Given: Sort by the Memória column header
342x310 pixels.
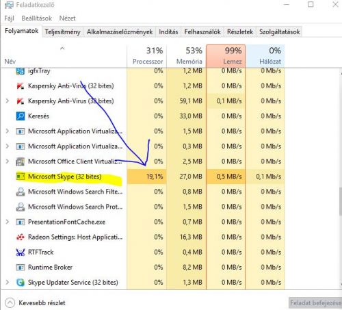Looking at the screenshot, I should point(187,56).
